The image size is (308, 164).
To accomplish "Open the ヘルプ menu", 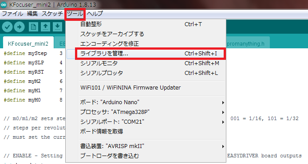I will [x=95, y=14].
